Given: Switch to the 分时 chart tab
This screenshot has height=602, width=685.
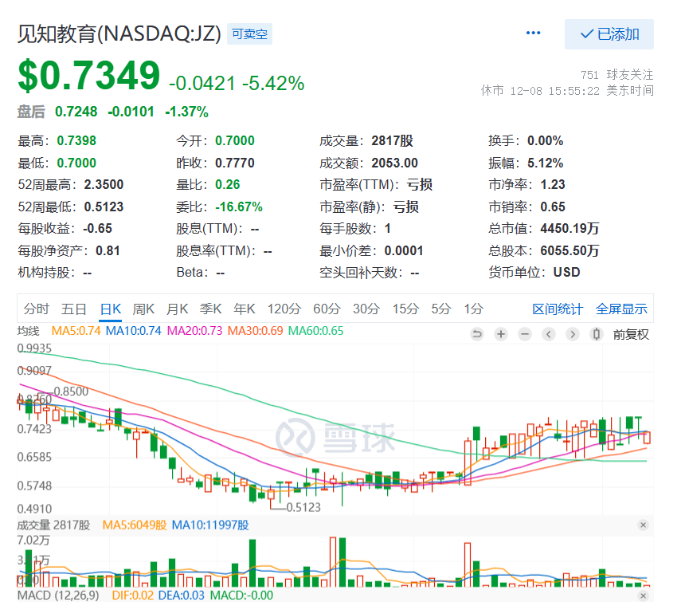Looking at the screenshot, I should pos(37,309).
